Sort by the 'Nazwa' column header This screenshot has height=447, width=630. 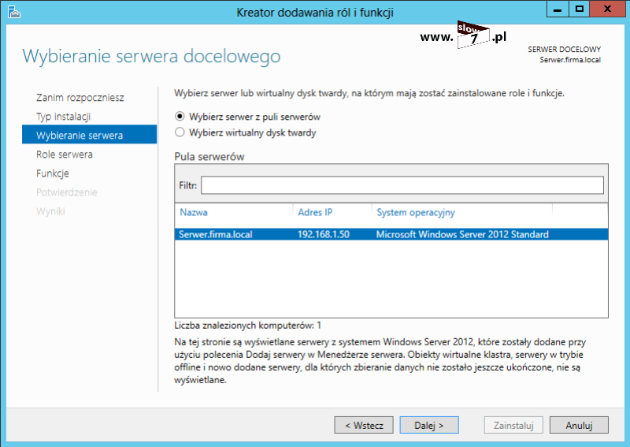click(x=194, y=212)
